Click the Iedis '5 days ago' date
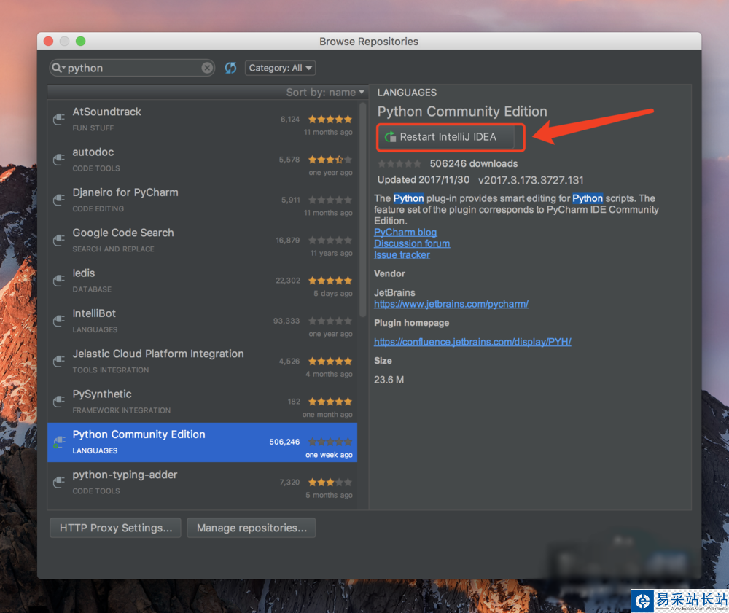The width and height of the screenshot is (729, 613). [x=333, y=294]
